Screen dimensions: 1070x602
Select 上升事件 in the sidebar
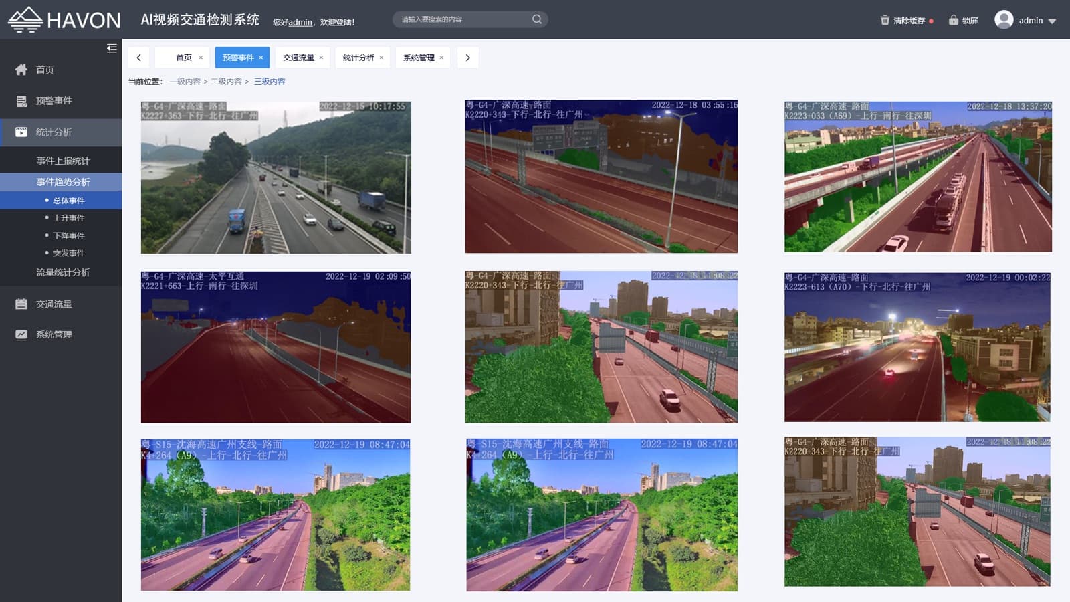61,218
